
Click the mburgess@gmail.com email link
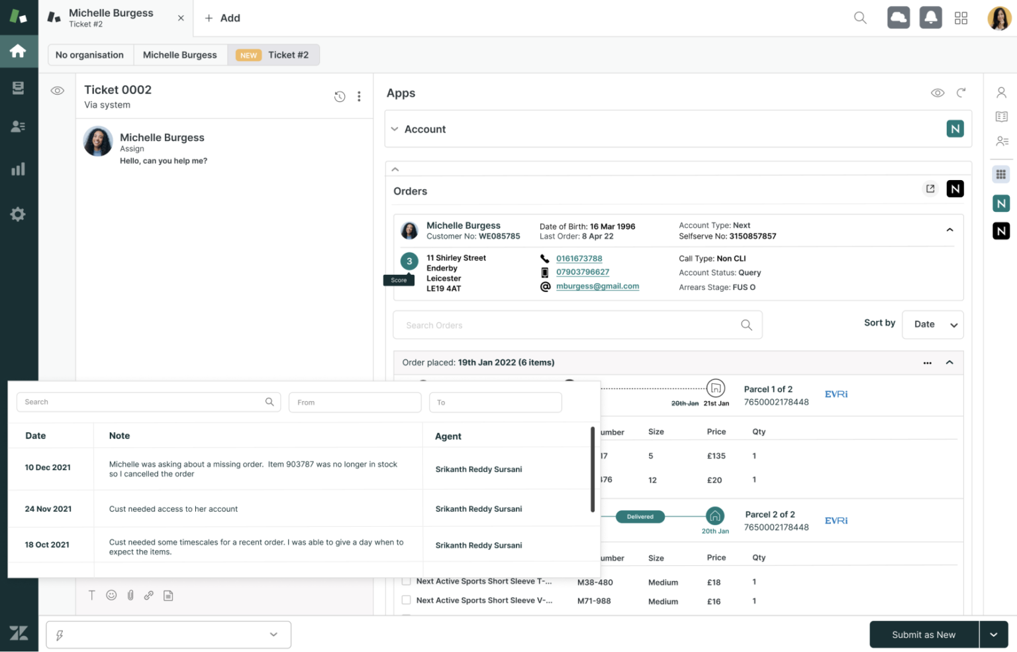[x=597, y=286]
